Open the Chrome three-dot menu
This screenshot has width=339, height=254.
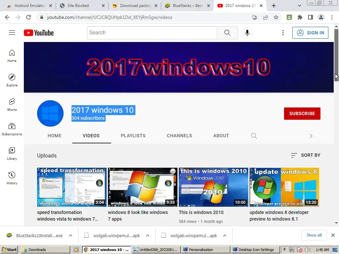point(332,17)
